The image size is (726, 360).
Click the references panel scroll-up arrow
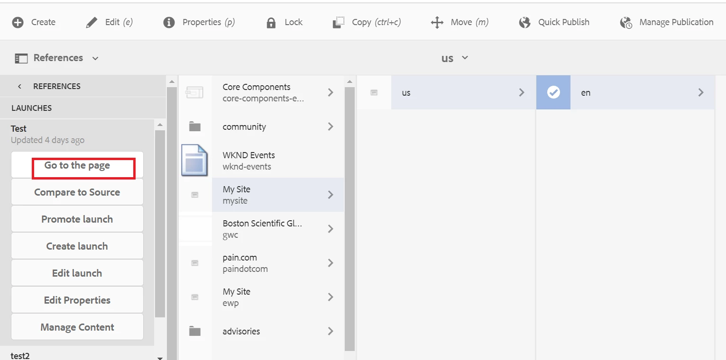(x=160, y=125)
